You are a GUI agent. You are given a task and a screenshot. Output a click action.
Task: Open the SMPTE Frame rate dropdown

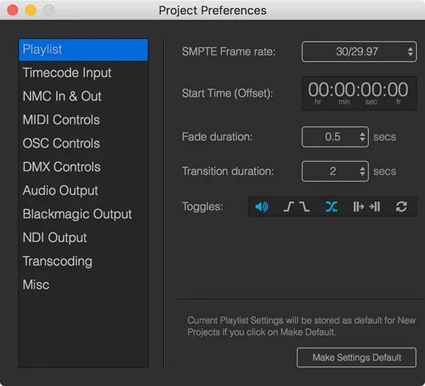(359, 52)
